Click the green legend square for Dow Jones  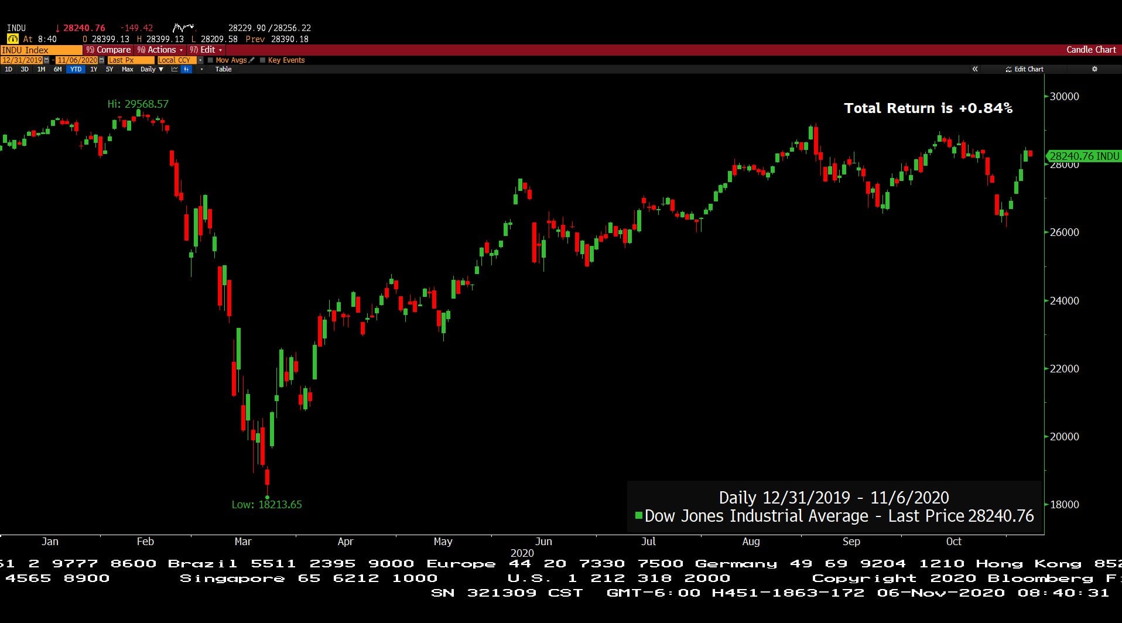tap(639, 515)
